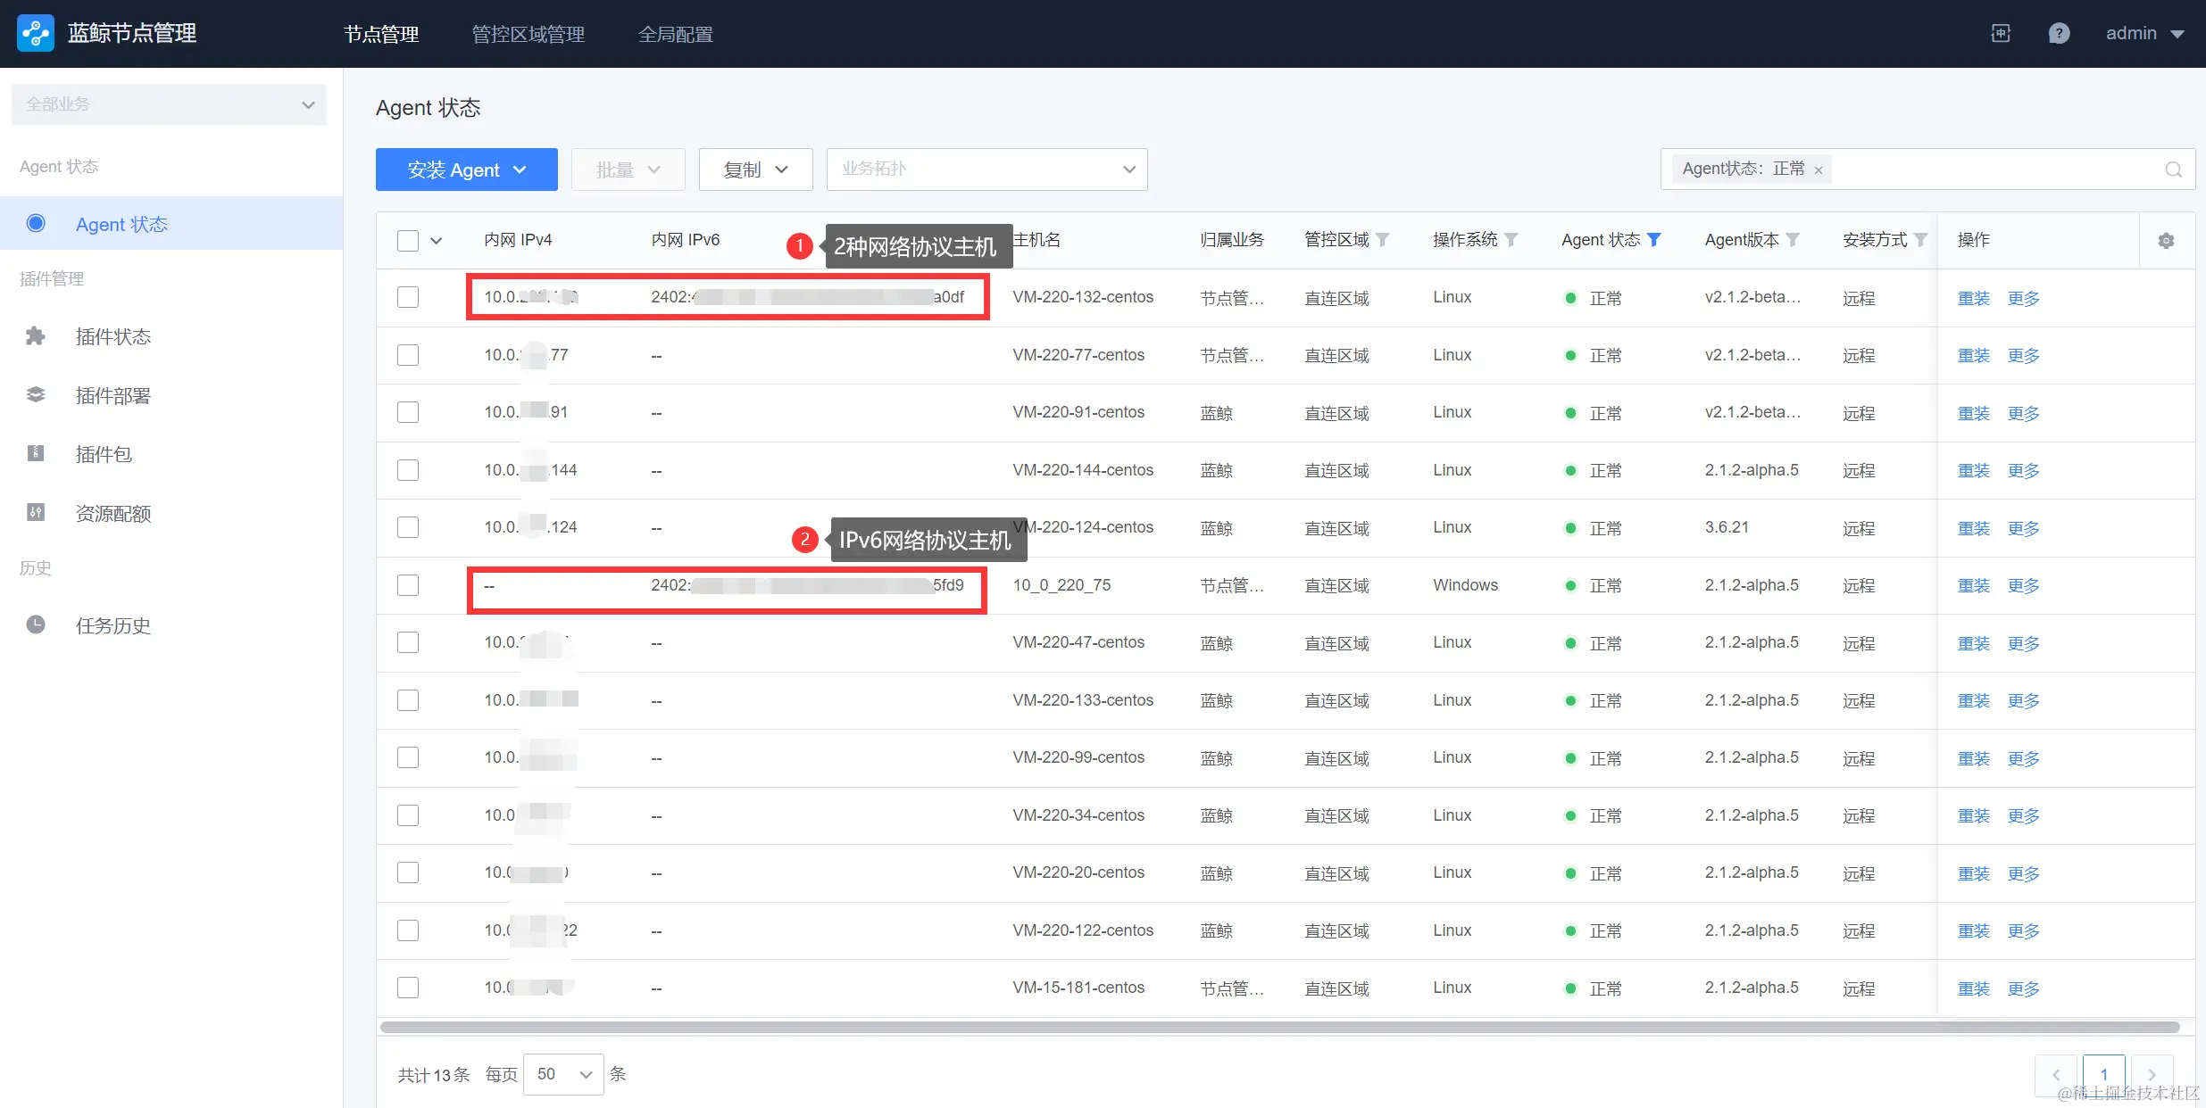Screen dimensions: 2206x1108
Task: Click the filter icon on the 操作系统 column
Action: click(x=1511, y=240)
